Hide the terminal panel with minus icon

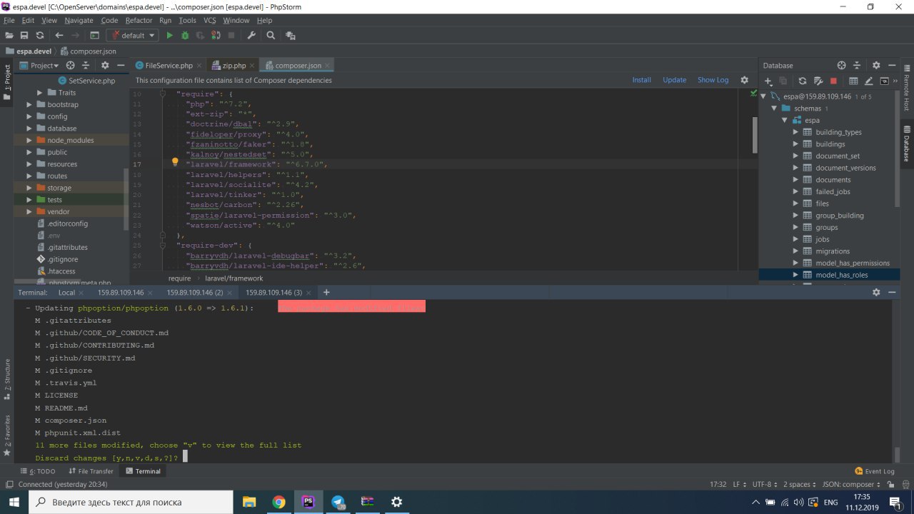pos(891,293)
